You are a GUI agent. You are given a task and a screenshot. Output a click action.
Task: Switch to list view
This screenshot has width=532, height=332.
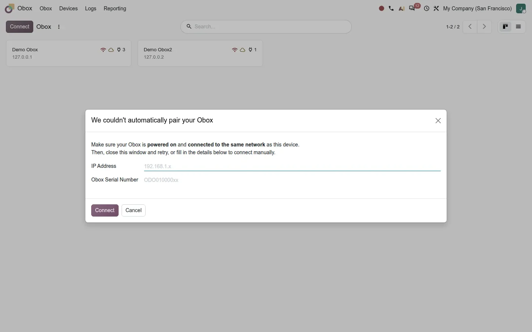pos(518,27)
